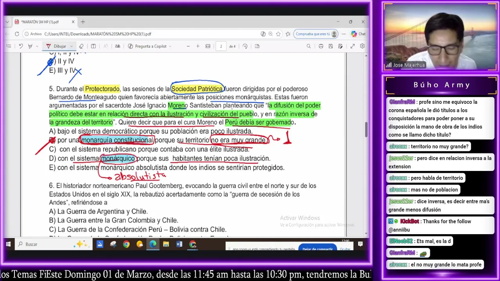Click the read aloud icon
Image resolution: width=500 pixels, height=281 pixels.
tap(105, 46)
